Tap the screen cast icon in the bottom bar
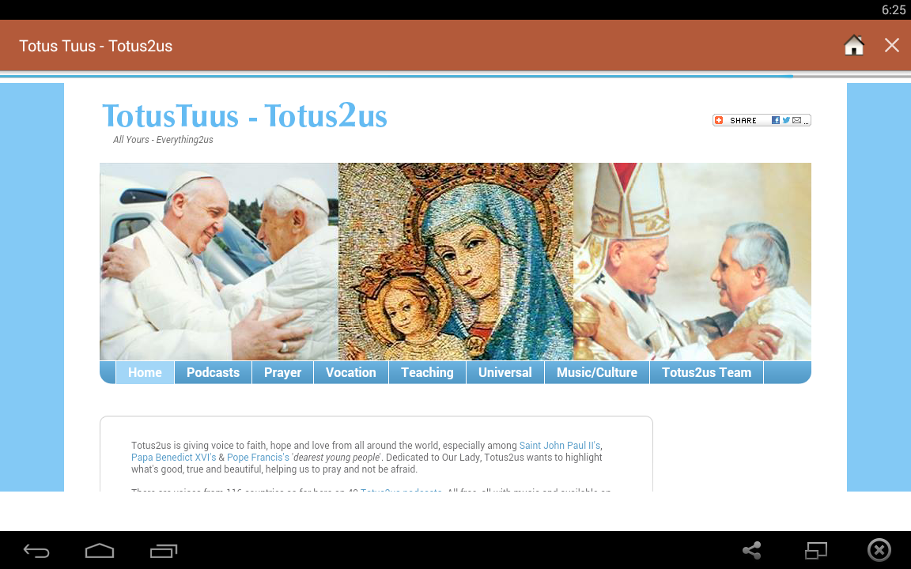911x569 pixels. [816, 550]
